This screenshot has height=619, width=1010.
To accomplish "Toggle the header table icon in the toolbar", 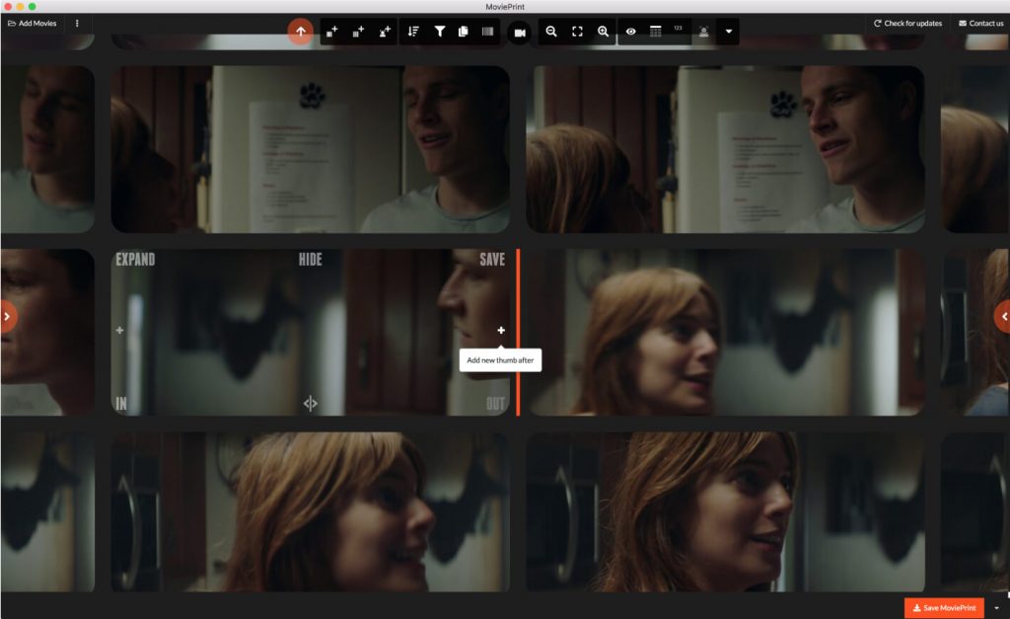I will (656, 32).
